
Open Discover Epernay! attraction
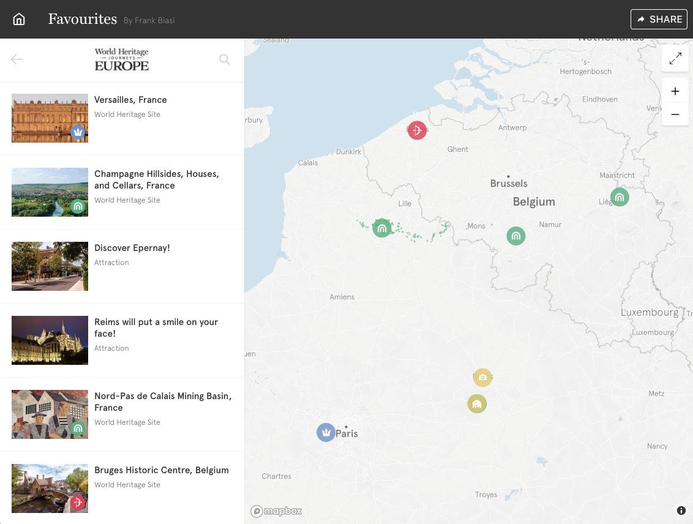pyautogui.click(x=122, y=266)
